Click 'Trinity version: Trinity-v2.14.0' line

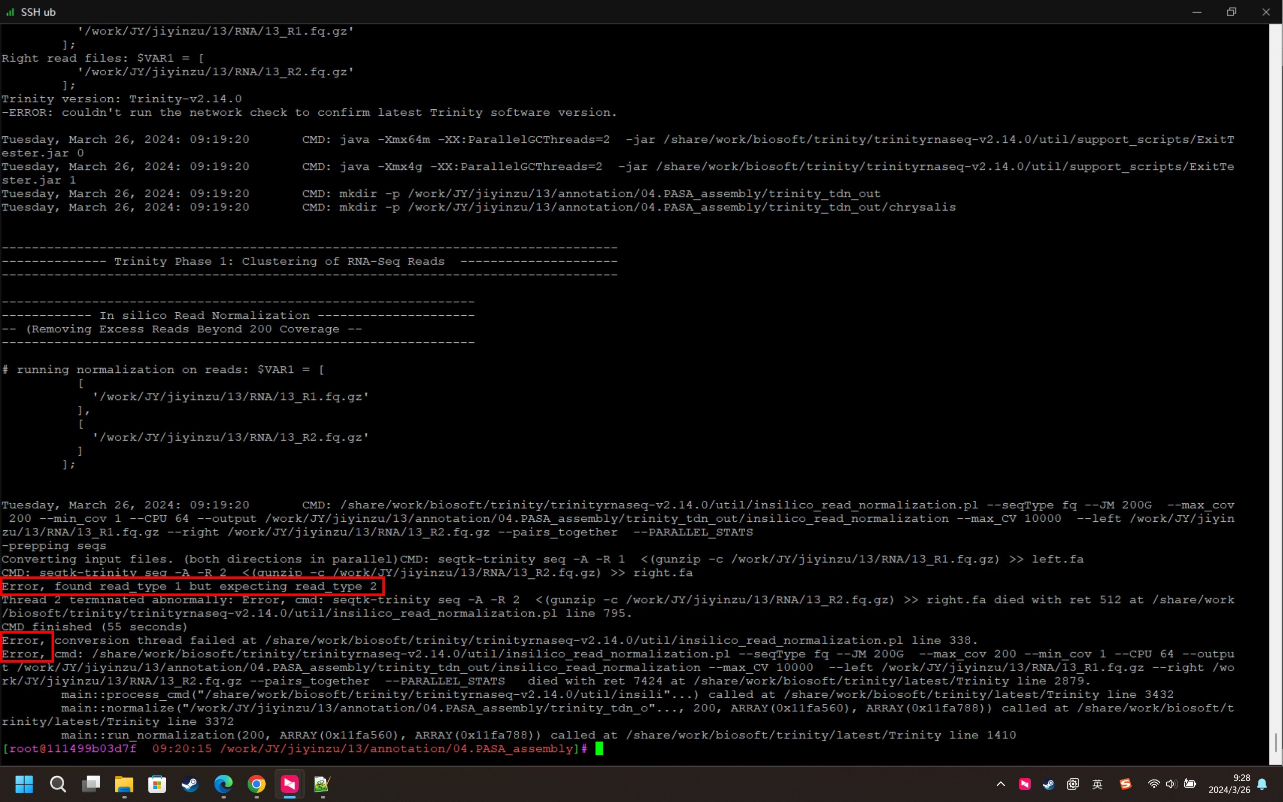(x=121, y=99)
